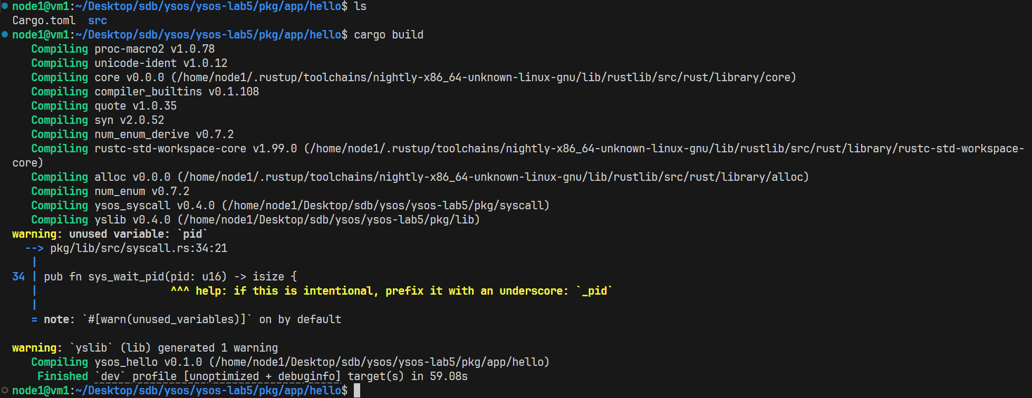Viewport: 1032px width, 398px height.
Task: Click the blue 'src' directory name
Action: pos(98,21)
